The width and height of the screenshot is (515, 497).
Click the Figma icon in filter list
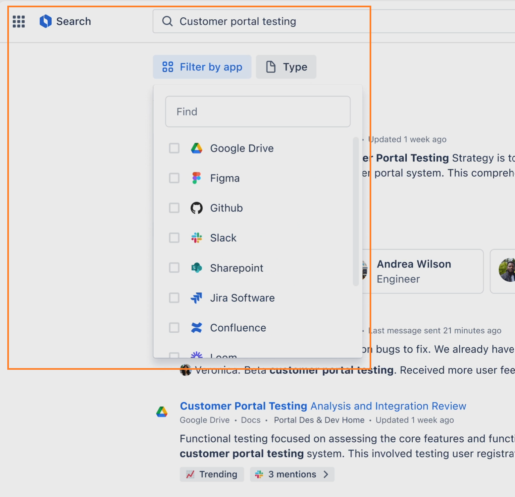pos(197,178)
